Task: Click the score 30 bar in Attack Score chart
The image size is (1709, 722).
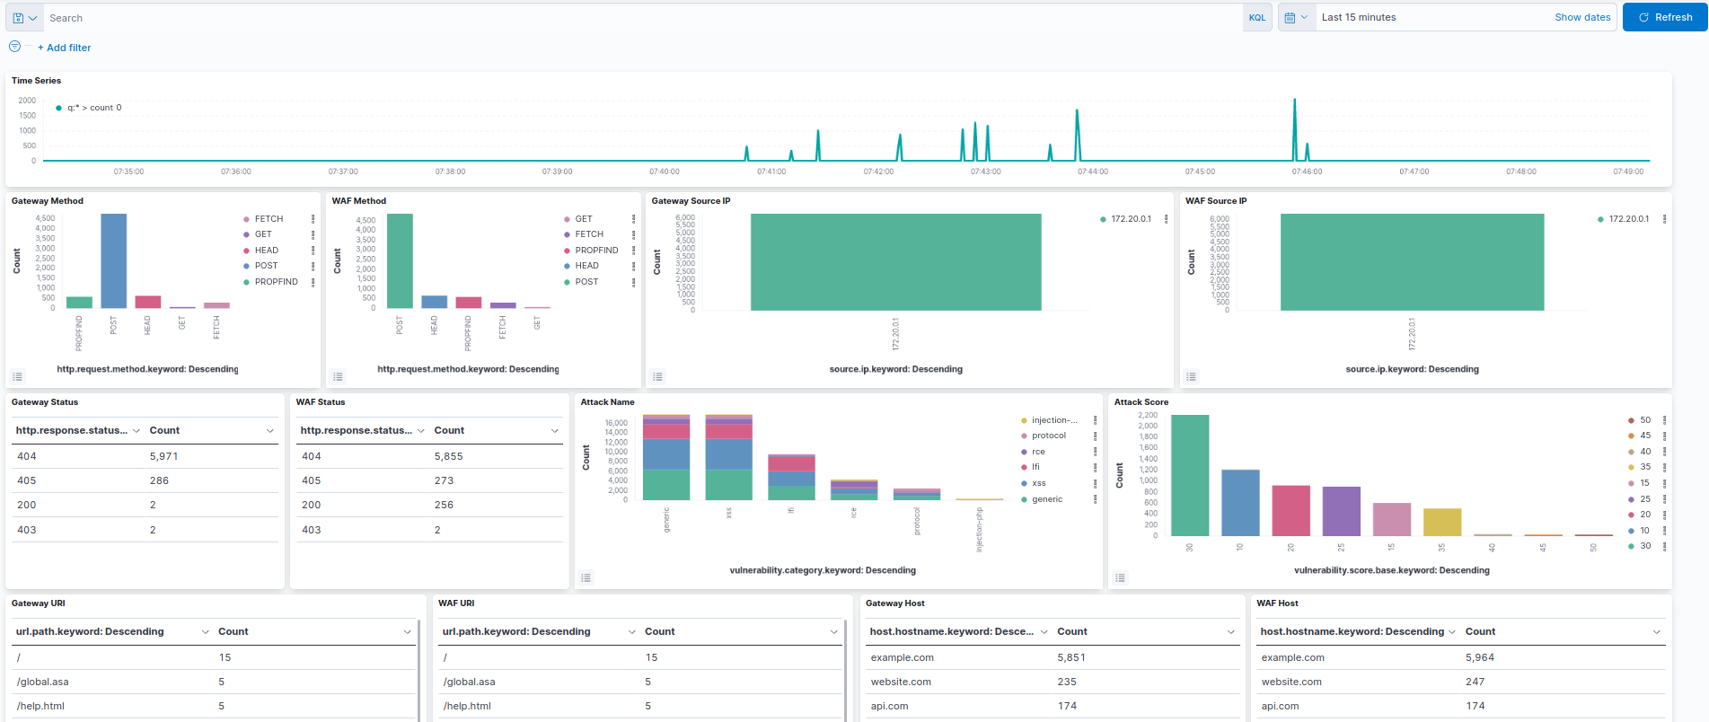Action: pos(1190,475)
